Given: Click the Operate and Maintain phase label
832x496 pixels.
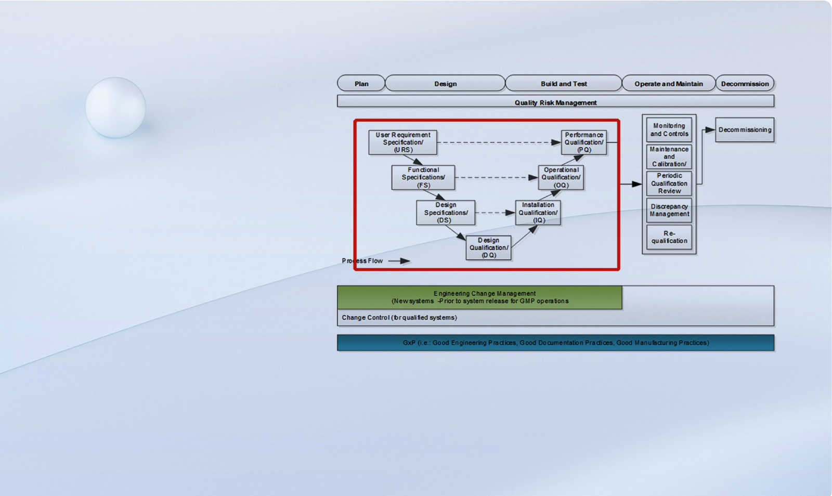Looking at the screenshot, I should point(669,83).
